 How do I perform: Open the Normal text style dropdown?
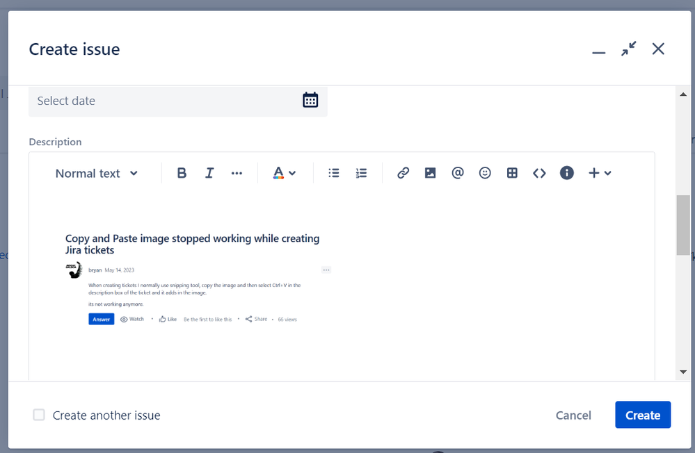pyautogui.click(x=96, y=173)
